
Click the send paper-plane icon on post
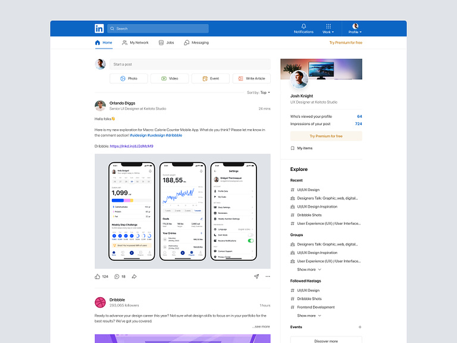(x=256, y=276)
